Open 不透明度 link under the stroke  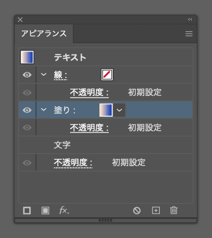(89, 93)
